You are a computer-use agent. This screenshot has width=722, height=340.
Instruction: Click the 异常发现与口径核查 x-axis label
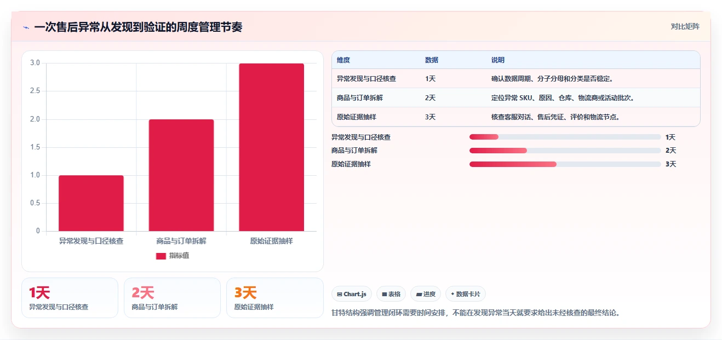[x=91, y=241]
